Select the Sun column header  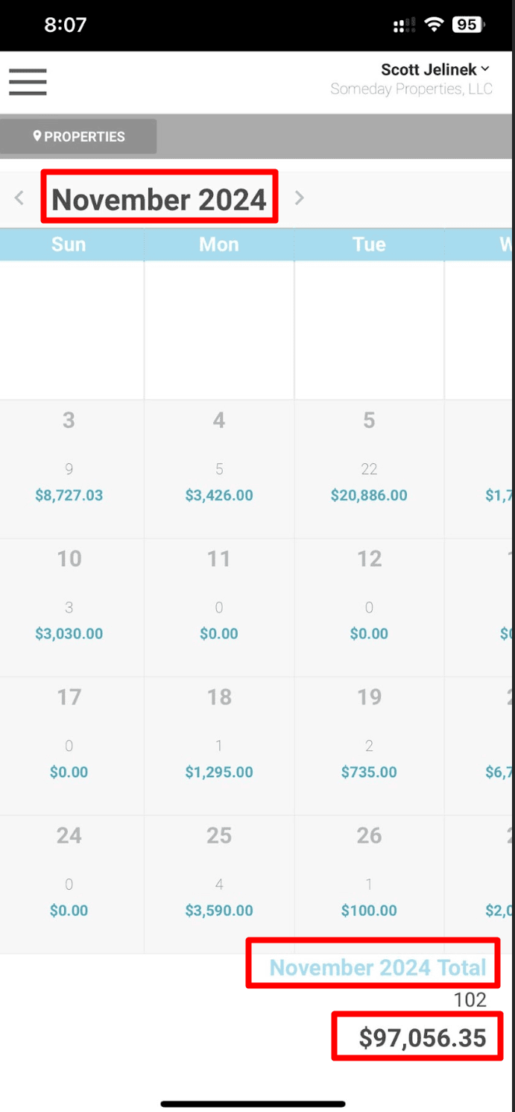click(69, 245)
